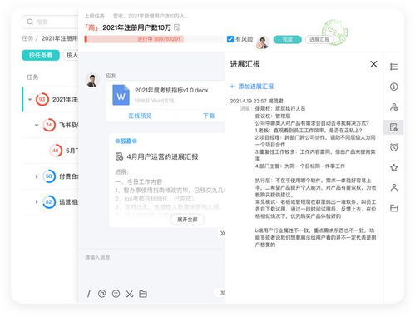
Task: Click the search magnifier icon
Action: 30,22
